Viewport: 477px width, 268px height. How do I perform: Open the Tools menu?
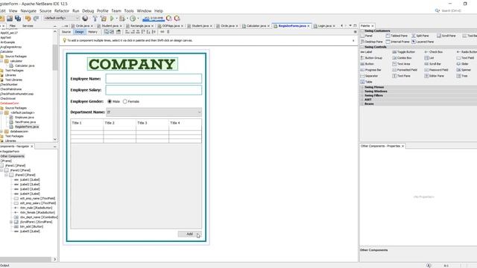129,11
